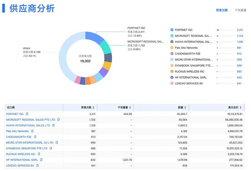Click legend badge for DYNABOOK SINGAPORE PTE...
251x171 pixels.
coord(172,66)
